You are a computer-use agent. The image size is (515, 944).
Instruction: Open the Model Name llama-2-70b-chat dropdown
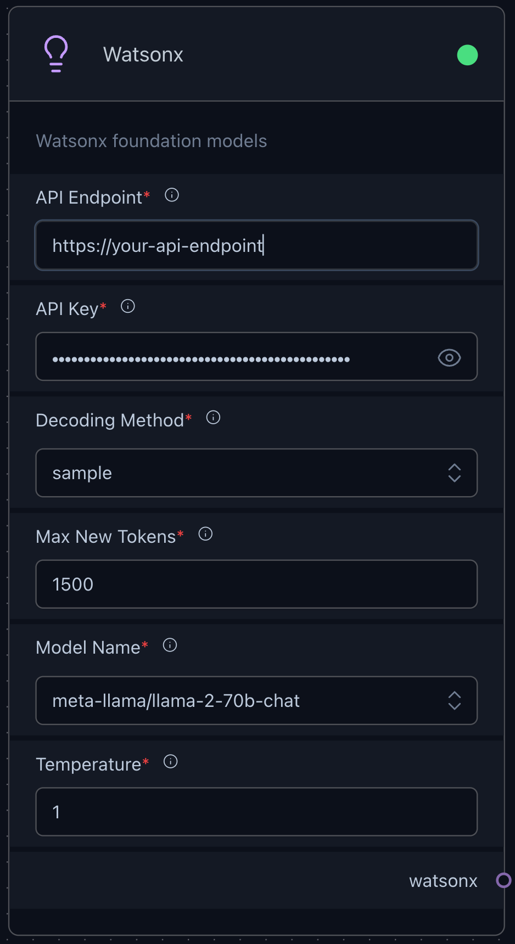256,701
